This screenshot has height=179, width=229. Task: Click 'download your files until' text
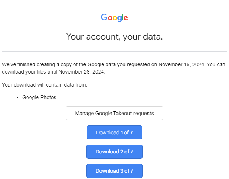[x=30, y=72]
